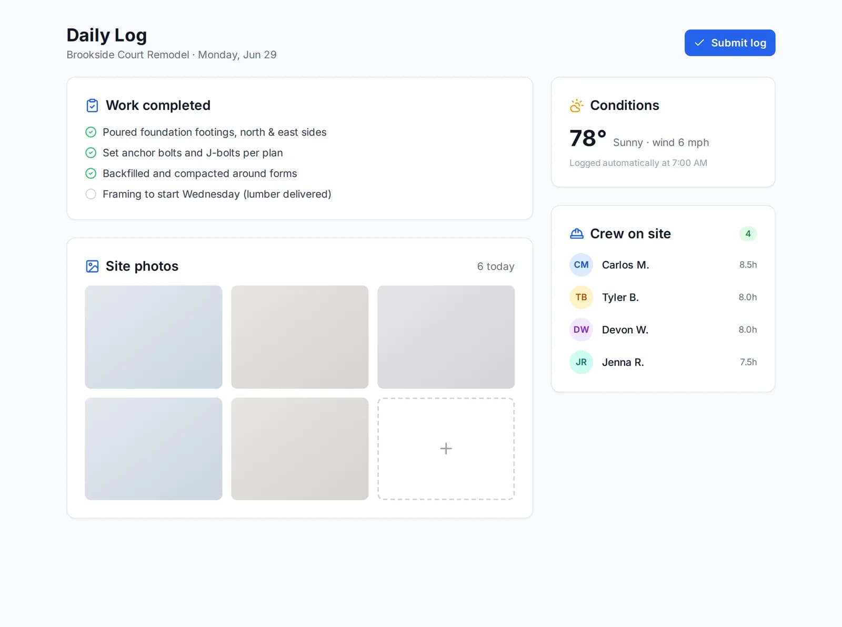Toggle Set anchor bolts check circle
842x627 pixels.
click(x=91, y=153)
